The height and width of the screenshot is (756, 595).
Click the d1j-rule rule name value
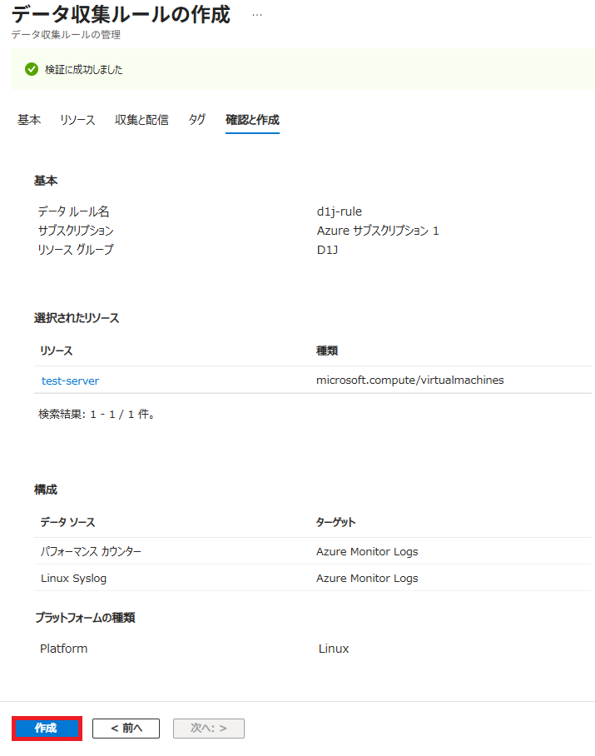click(x=339, y=211)
